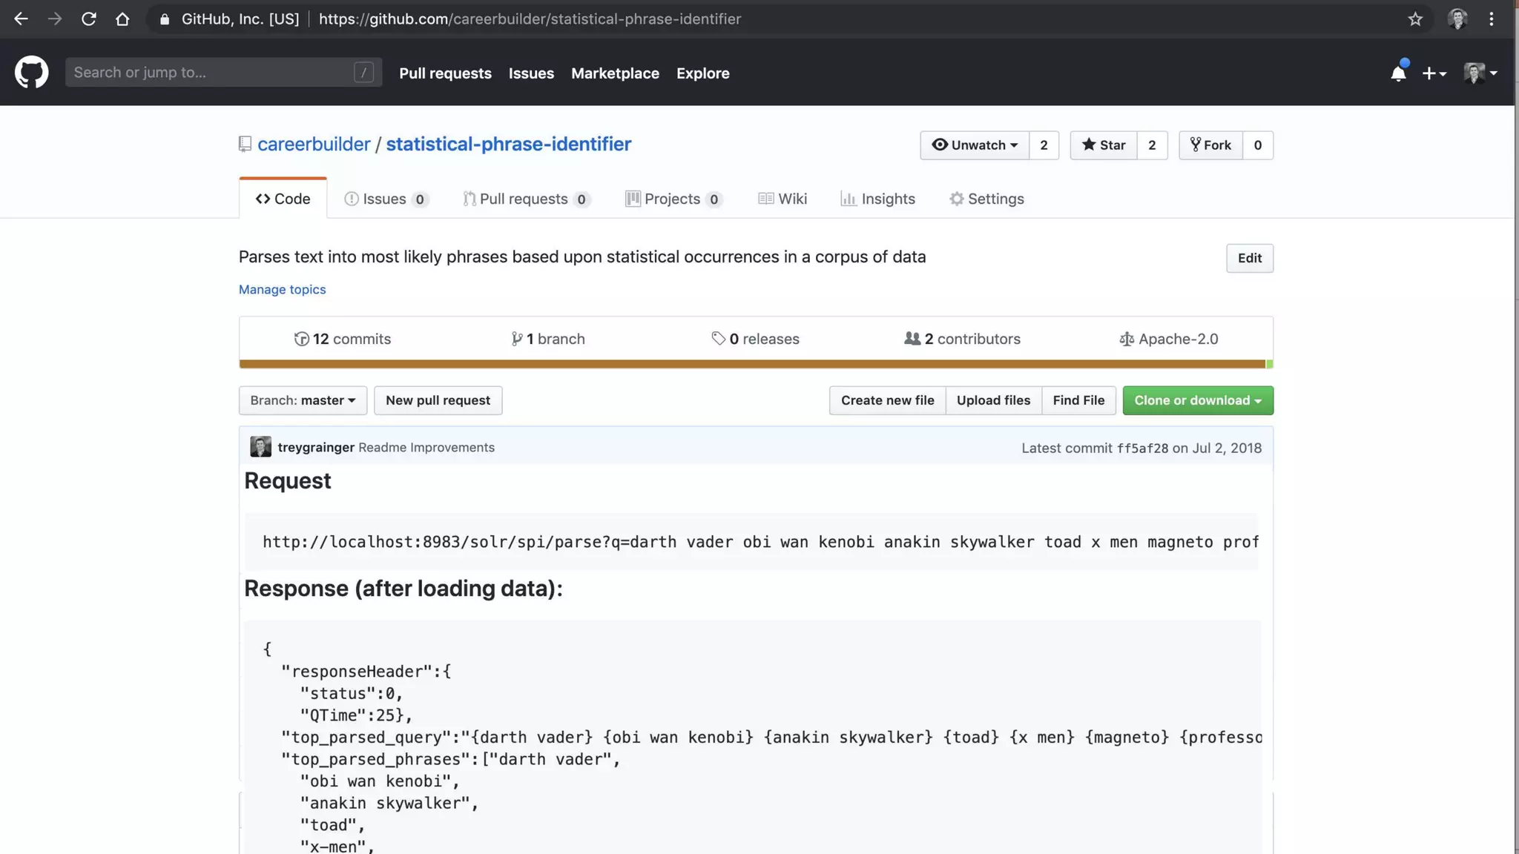The height and width of the screenshot is (854, 1519).
Task: Expand the plus create-new menu
Action: pos(1434,73)
